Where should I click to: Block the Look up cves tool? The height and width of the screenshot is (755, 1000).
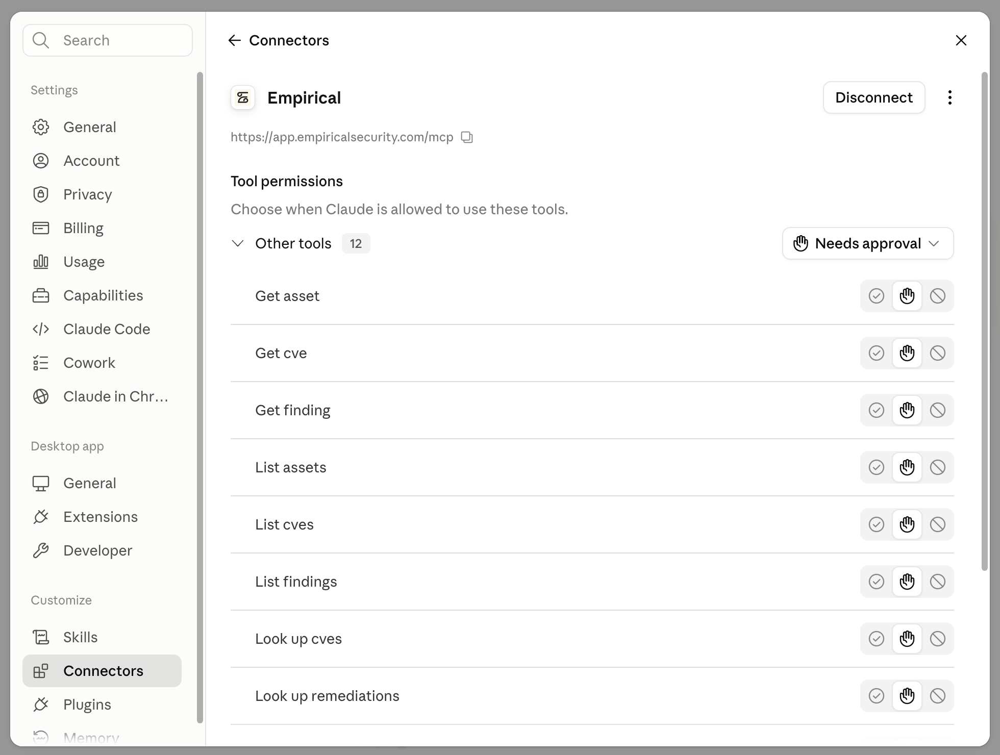point(938,639)
